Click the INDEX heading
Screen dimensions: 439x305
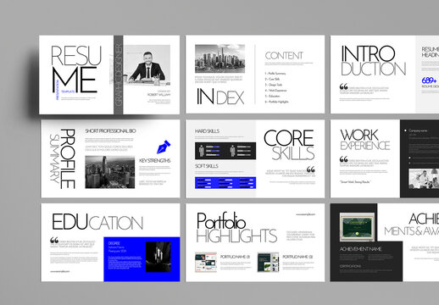coord(220,97)
